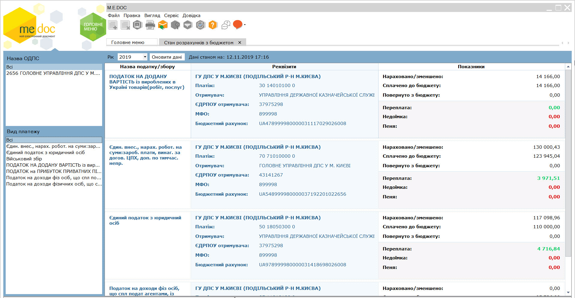Expand the red speech bubble dropdown arrow
Screen dimensions: 575x298
pyautogui.click(x=245, y=25)
